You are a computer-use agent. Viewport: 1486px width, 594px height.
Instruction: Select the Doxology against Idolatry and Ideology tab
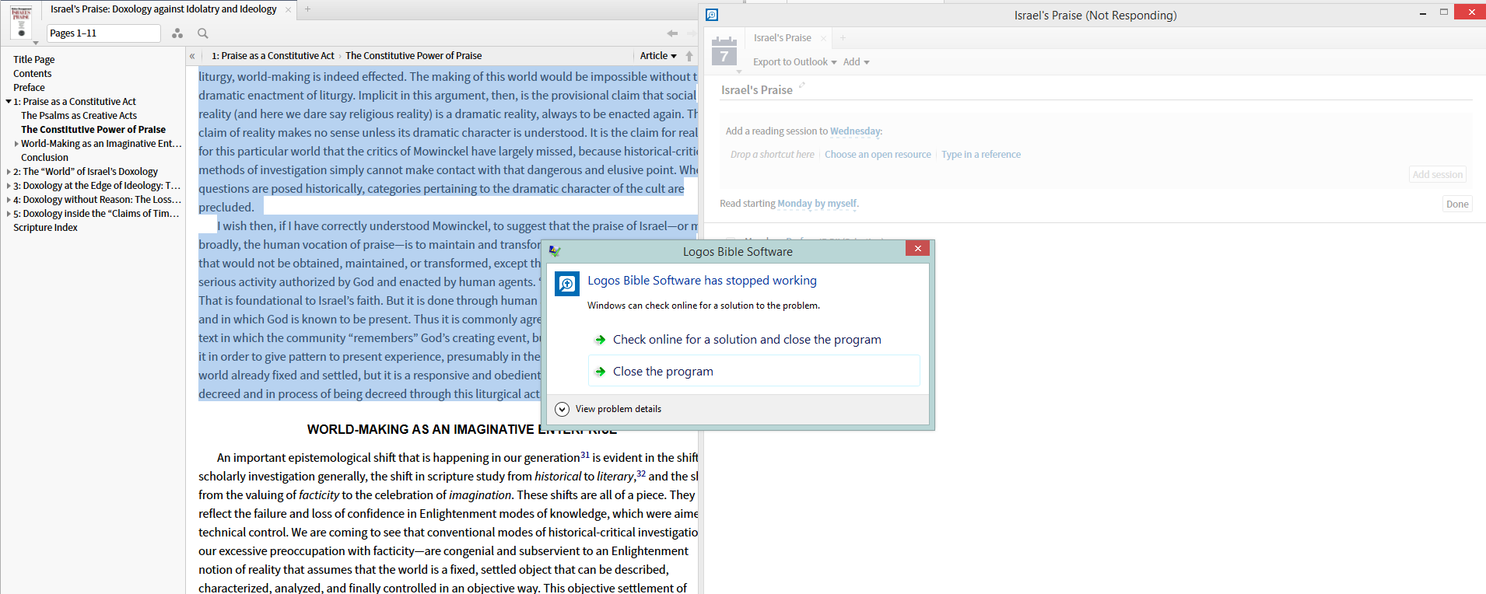click(163, 9)
